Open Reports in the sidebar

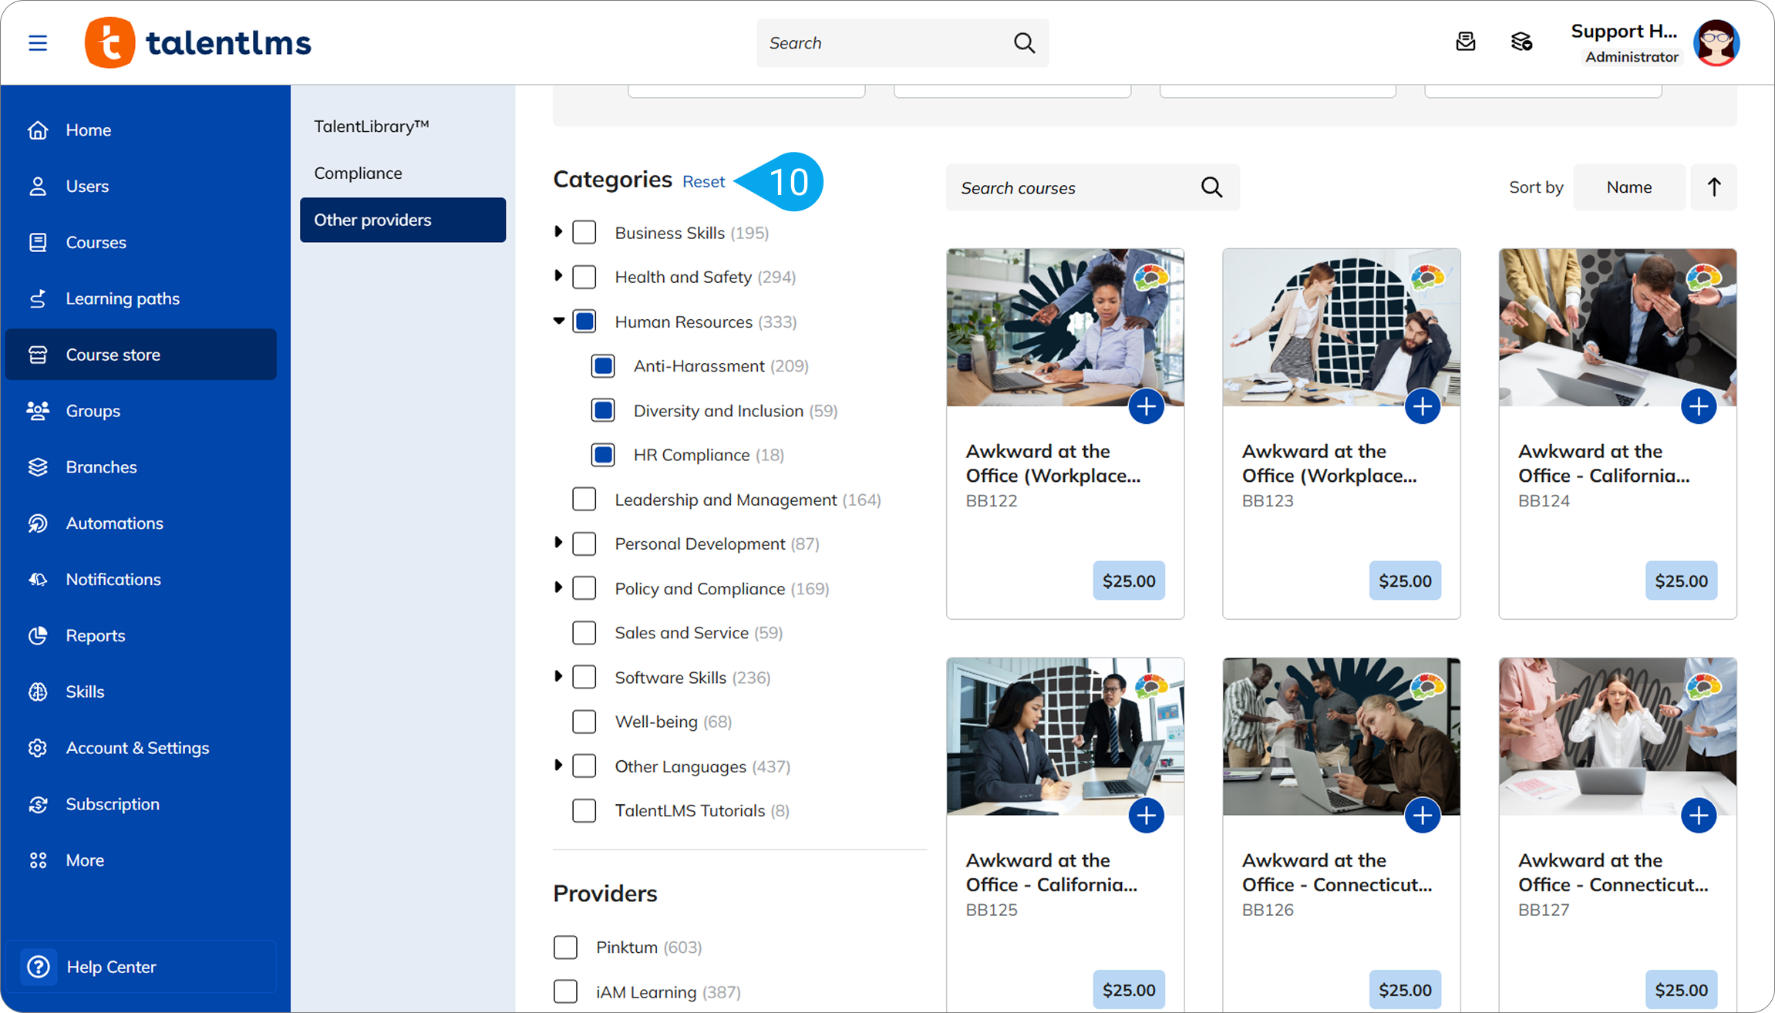[x=95, y=635]
